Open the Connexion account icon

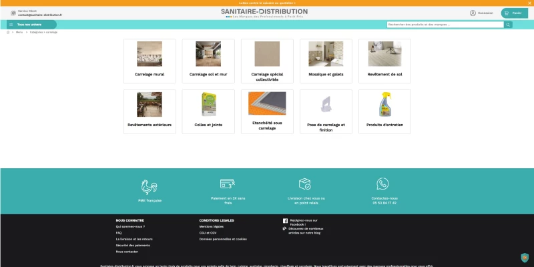click(473, 13)
